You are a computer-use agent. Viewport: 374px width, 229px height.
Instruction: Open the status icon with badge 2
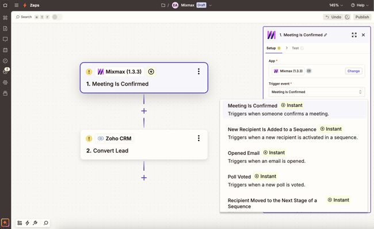tap(5, 71)
